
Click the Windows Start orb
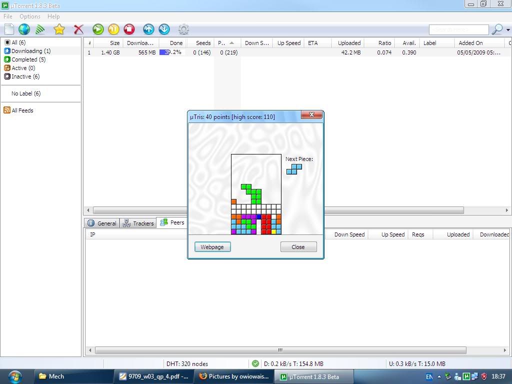[15, 376]
